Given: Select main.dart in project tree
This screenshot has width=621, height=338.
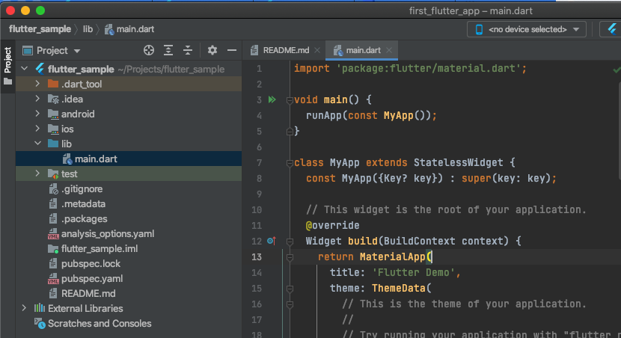Looking at the screenshot, I should coord(129,159).
